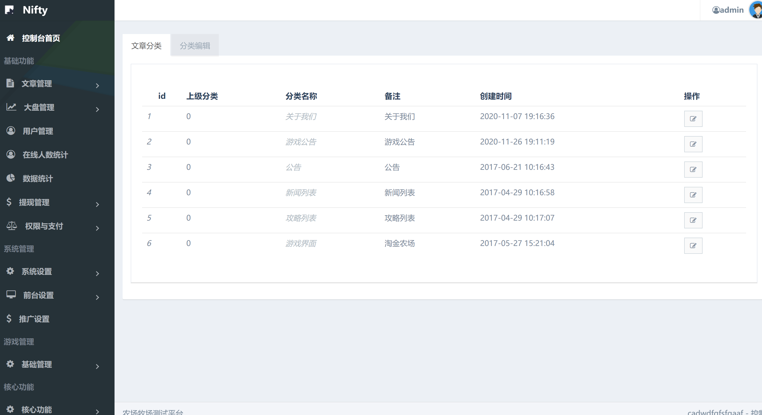Click the home icon for 控制台首页
The image size is (762, 415).
click(x=11, y=38)
